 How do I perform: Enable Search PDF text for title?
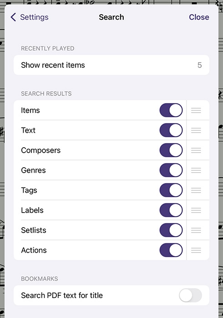pos(191,295)
